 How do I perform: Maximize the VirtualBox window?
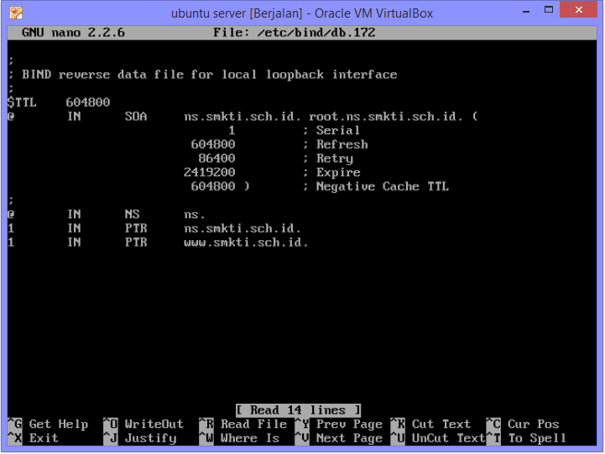pyautogui.click(x=549, y=9)
